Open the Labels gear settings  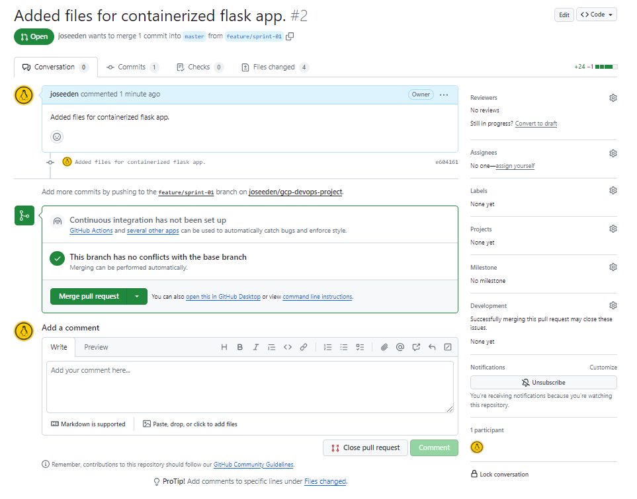pyautogui.click(x=613, y=190)
